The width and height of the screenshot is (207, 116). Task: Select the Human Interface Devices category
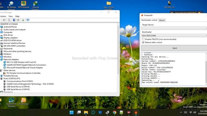pos(14,43)
